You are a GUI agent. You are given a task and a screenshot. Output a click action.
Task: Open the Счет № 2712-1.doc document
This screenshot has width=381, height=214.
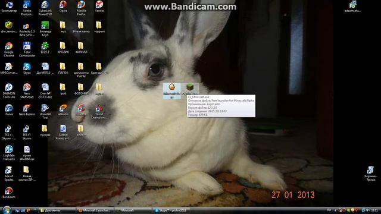point(45,91)
